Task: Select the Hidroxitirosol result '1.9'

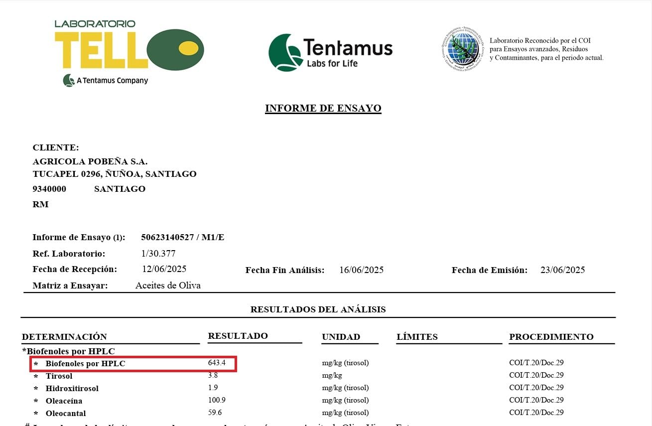Action: 213,388
